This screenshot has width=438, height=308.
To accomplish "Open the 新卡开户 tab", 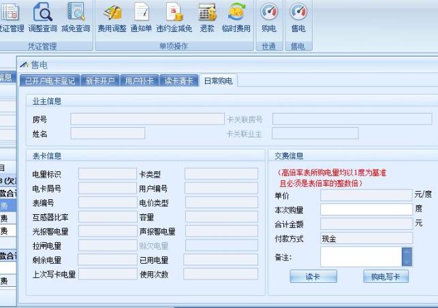I will (100, 81).
